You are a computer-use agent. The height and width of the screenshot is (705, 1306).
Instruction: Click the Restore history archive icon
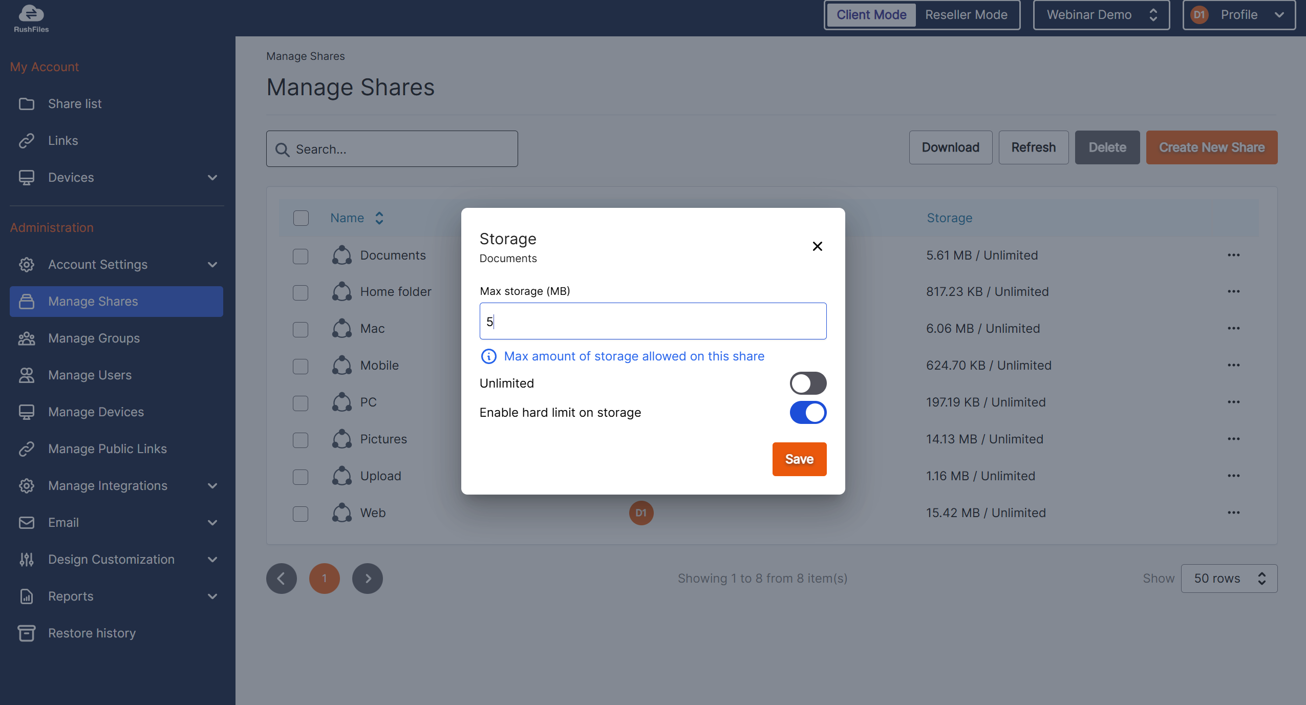point(27,633)
